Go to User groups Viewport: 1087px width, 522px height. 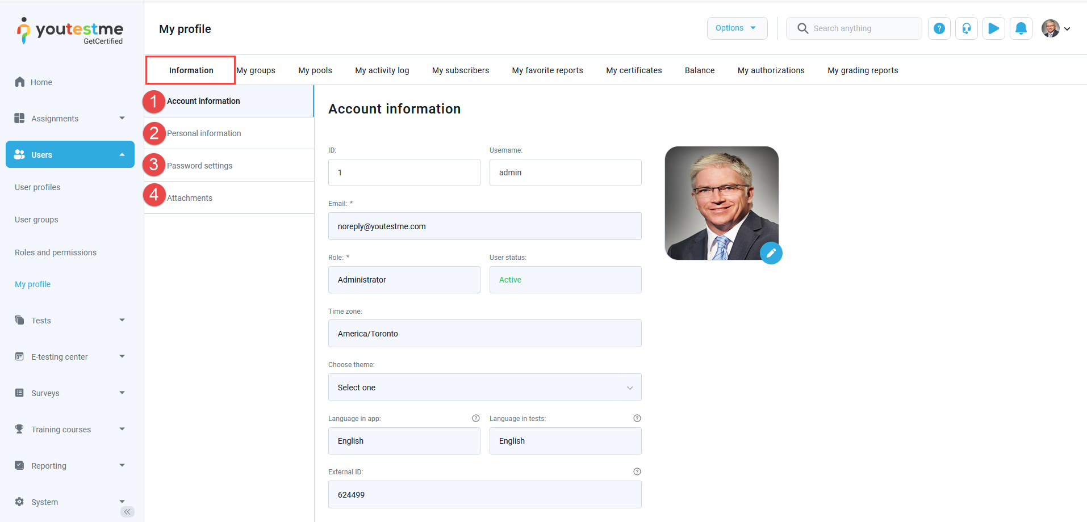pos(36,220)
